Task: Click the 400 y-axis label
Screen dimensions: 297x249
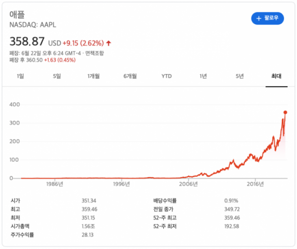Action: click(x=14, y=104)
